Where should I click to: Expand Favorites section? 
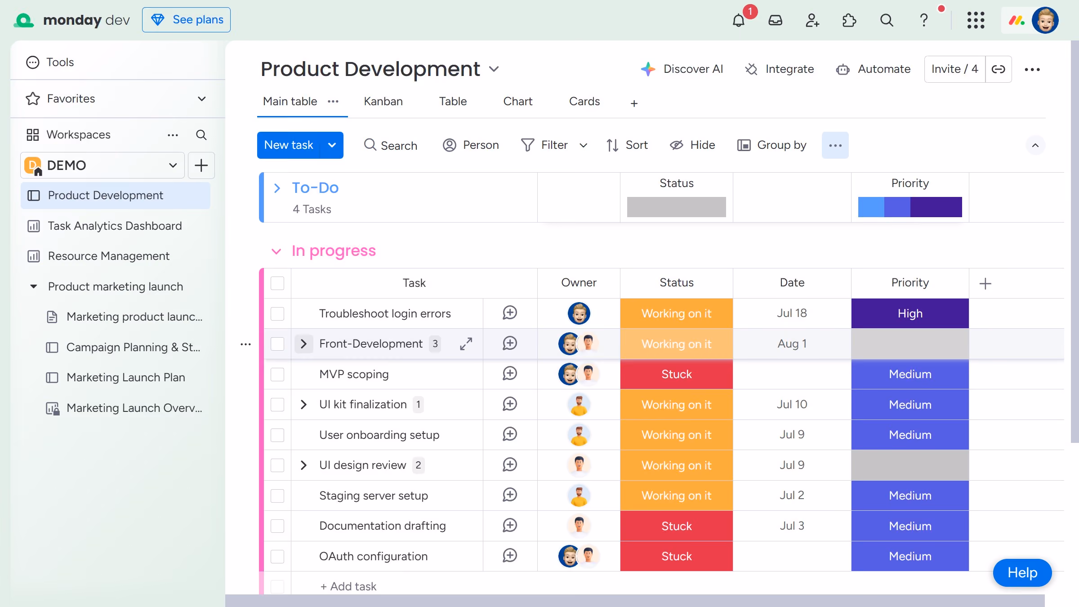[x=202, y=99]
